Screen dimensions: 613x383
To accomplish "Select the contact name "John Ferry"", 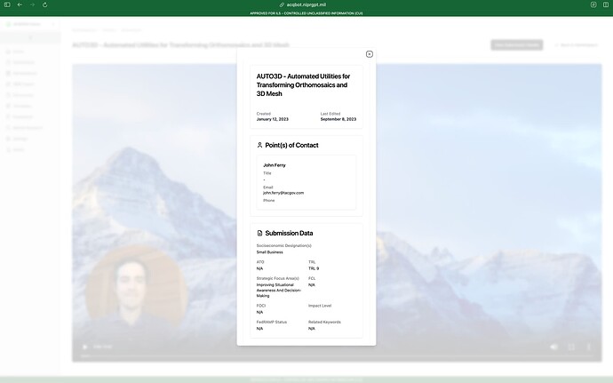I will click(x=275, y=165).
